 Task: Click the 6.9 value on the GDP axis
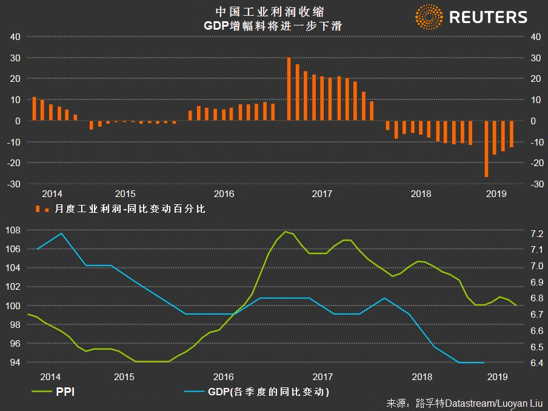coord(537,282)
